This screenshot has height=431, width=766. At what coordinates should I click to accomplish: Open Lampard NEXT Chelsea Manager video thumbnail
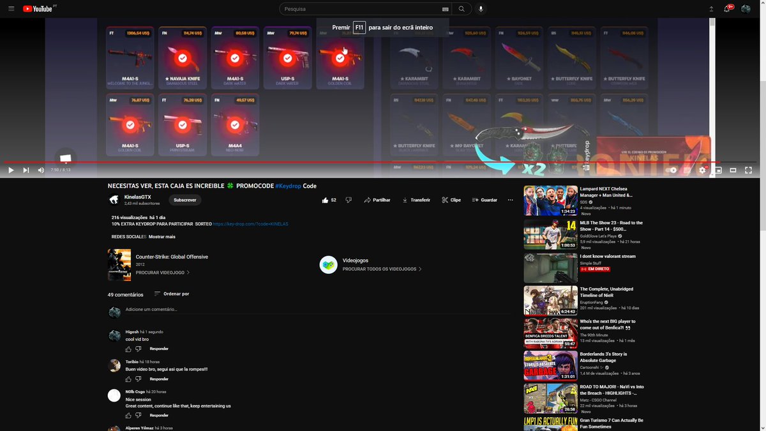(550, 200)
